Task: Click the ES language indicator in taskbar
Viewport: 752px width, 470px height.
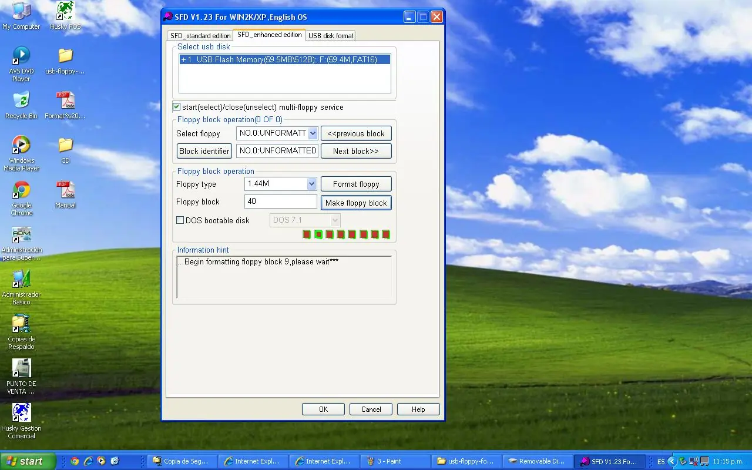Action: point(661,462)
